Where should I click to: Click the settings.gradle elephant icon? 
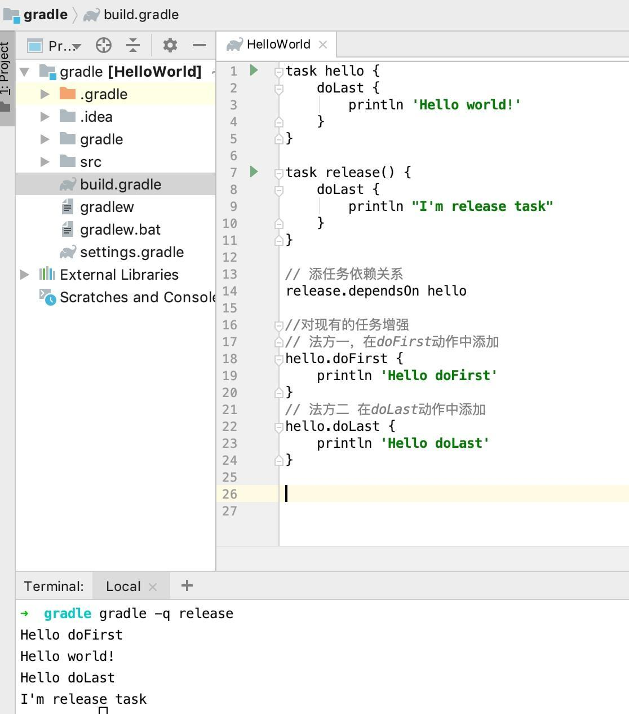click(68, 252)
